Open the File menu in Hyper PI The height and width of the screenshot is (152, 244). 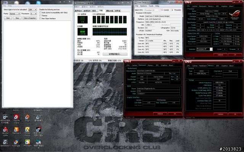[x=4, y=6]
